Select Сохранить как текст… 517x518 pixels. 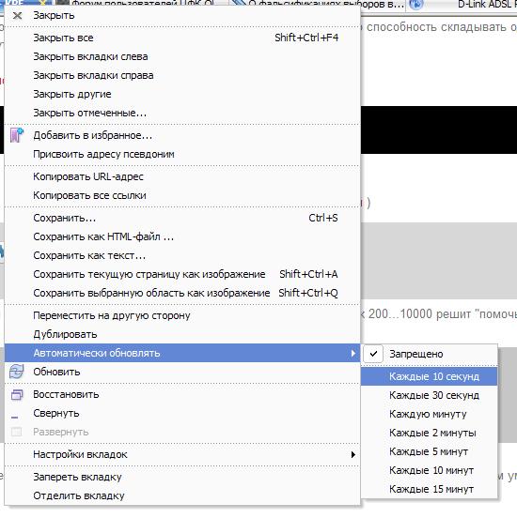182,255
